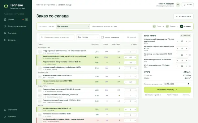
Task: Remove Алтай 600 Вт from Ваша заявка
Action: pyautogui.click(x=190, y=49)
